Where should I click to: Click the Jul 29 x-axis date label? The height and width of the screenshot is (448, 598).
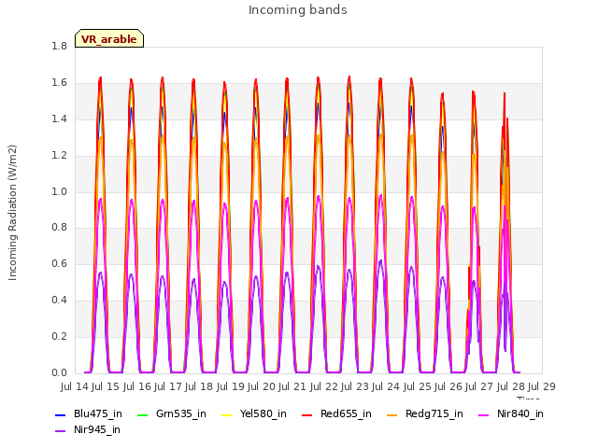click(542, 386)
